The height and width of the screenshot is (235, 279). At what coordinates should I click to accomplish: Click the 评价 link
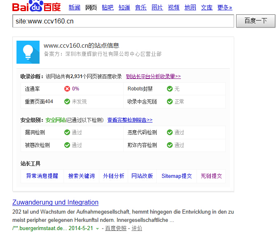(x=137, y=228)
